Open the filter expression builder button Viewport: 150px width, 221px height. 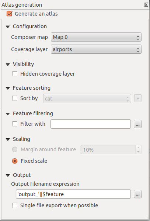(x=137, y=124)
